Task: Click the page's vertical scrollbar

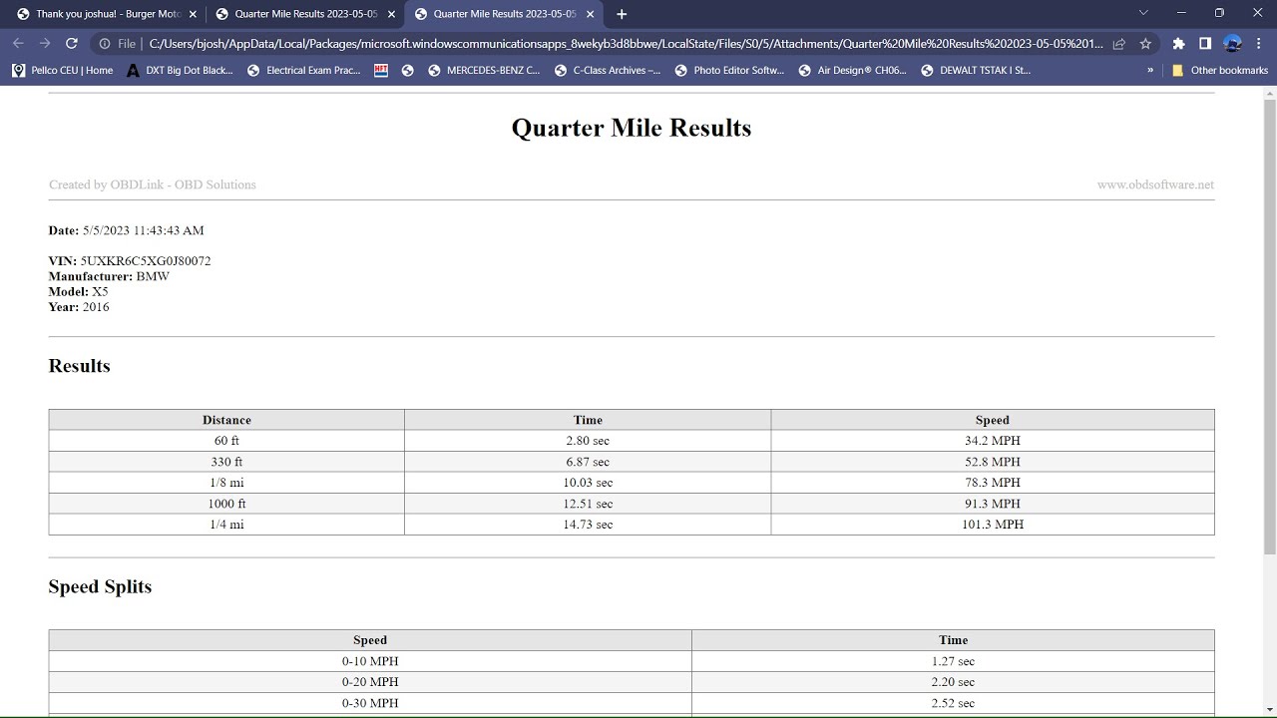Action: tap(1269, 327)
